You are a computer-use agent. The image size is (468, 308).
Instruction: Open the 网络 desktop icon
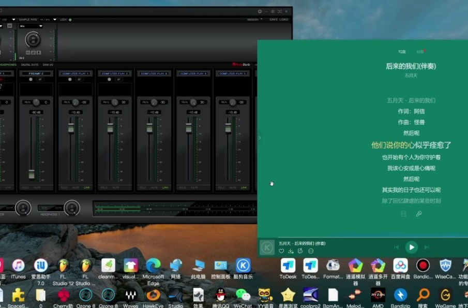tap(176, 269)
